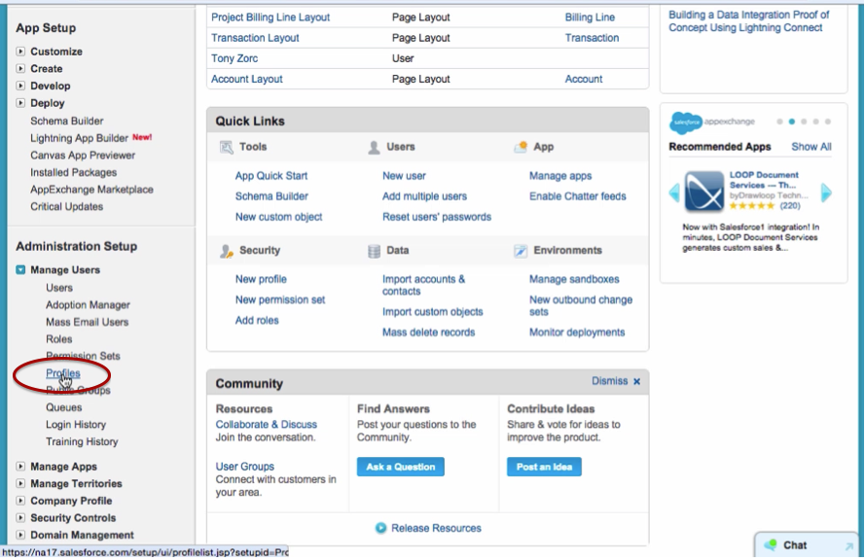Image resolution: width=865 pixels, height=558 pixels.
Task: Click the App icon in Quick Links
Action: [x=521, y=147]
